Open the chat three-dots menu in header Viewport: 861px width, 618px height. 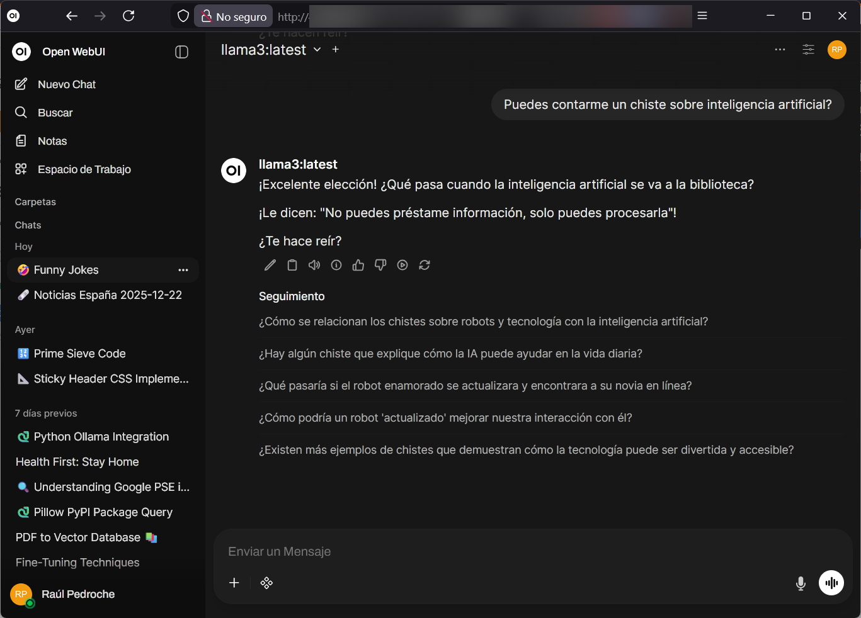(x=780, y=49)
